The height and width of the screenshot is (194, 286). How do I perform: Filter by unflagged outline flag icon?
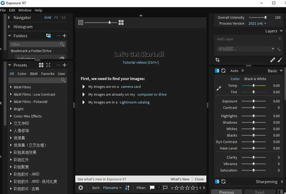coord(165,187)
